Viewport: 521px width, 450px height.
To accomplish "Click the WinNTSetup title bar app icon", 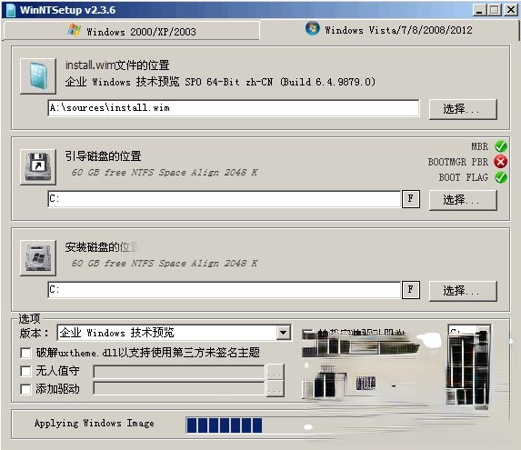I will tap(11, 10).
